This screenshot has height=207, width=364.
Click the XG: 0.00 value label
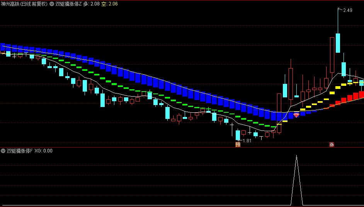click(x=43, y=151)
